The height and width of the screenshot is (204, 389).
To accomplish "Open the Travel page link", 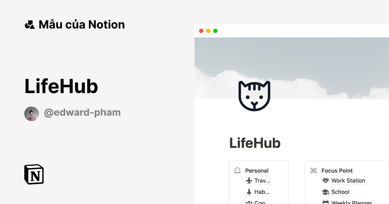I will pyautogui.click(x=262, y=180).
